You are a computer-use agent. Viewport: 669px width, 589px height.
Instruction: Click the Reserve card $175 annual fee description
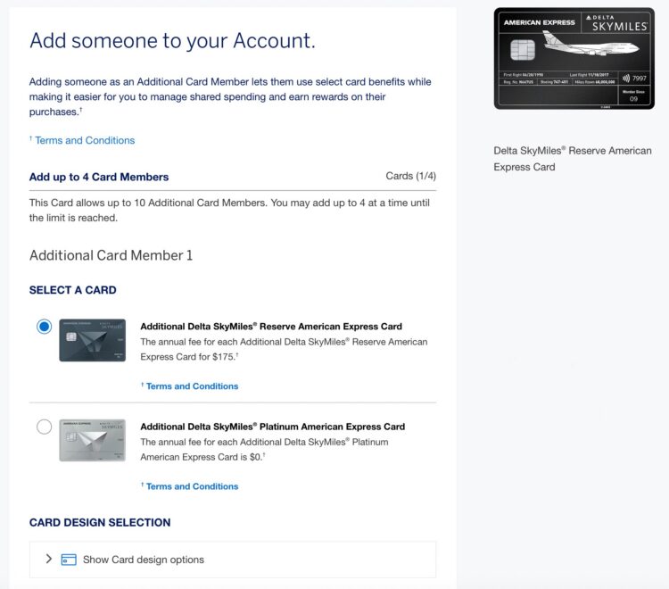click(284, 349)
